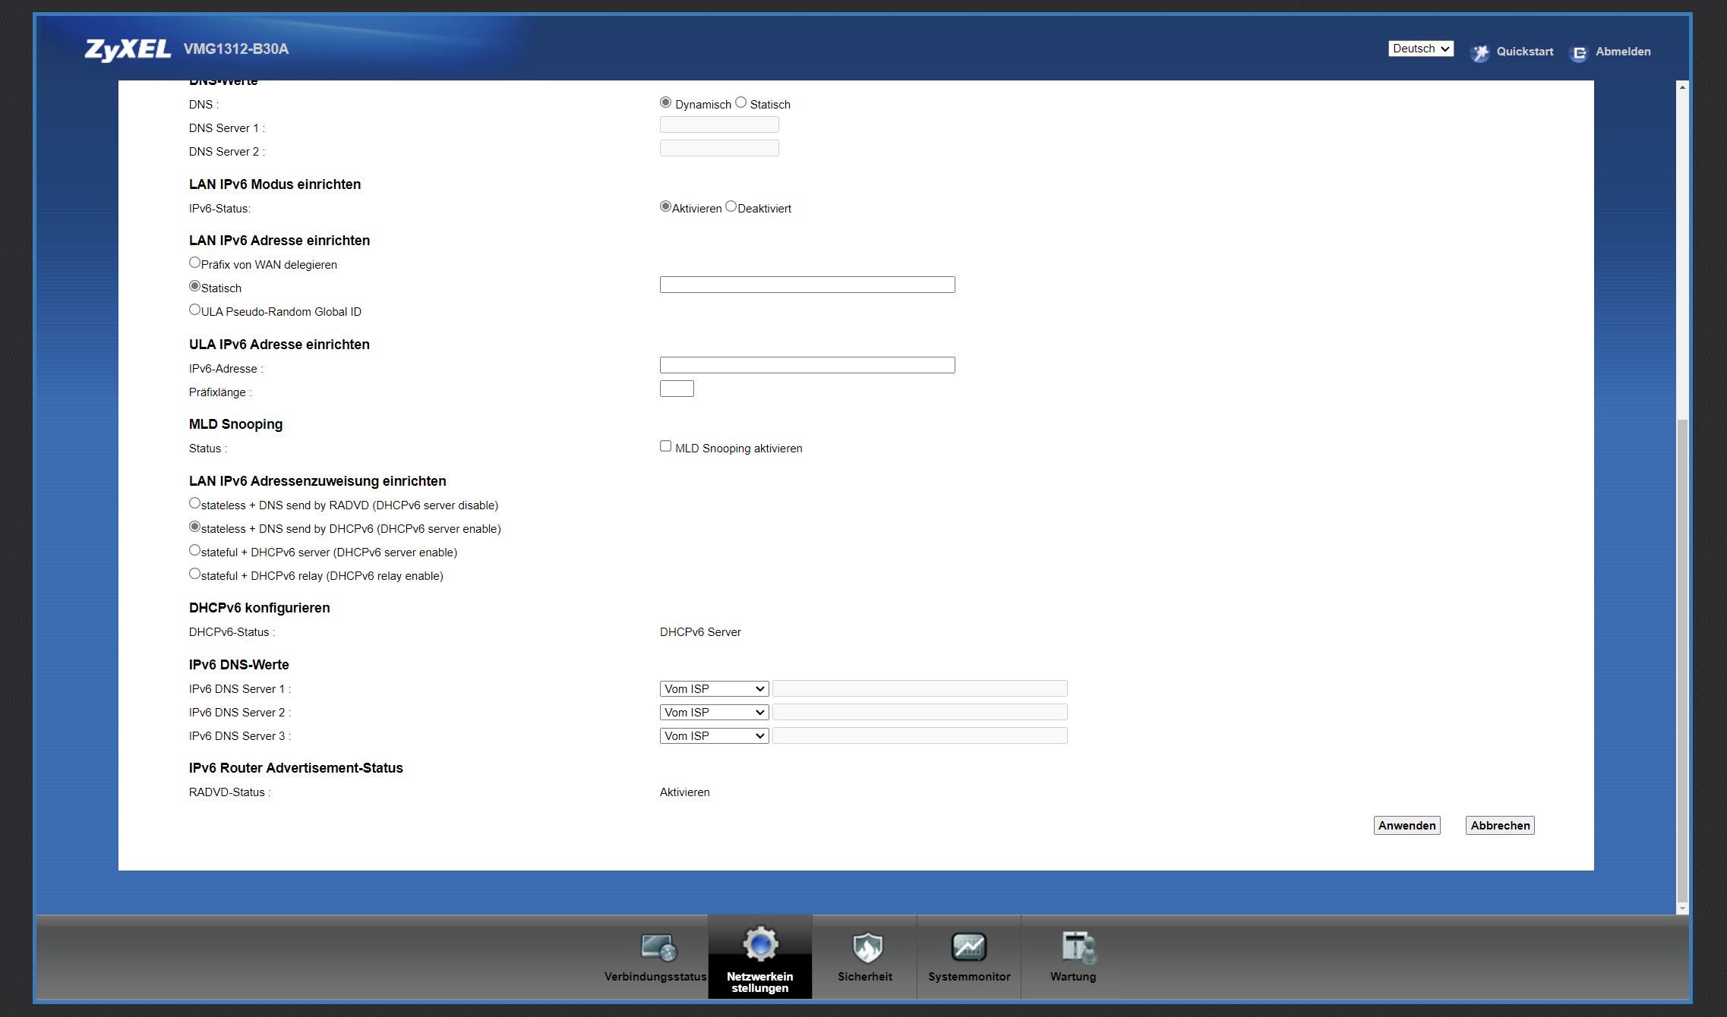Select Deaktiviert for IPv6-Status
The height and width of the screenshot is (1017, 1727).
click(x=731, y=206)
